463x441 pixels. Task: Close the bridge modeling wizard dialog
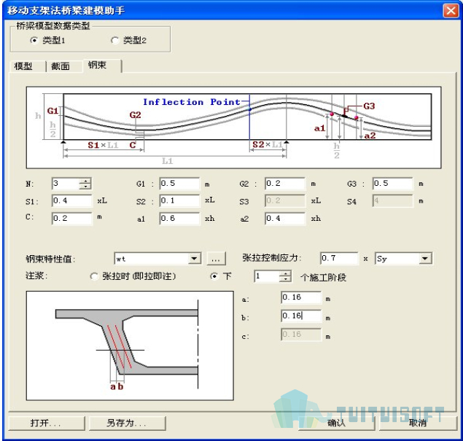coord(451,11)
